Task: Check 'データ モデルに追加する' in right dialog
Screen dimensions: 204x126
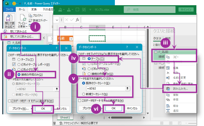Action: (x=80, y=100)
